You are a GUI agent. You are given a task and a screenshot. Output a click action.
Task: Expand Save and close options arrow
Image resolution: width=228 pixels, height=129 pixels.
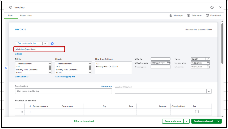(187, 121)
